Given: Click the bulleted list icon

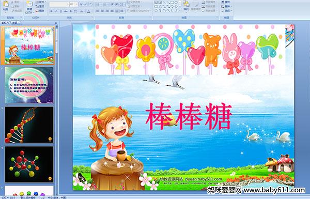Looking at the screenshot, I should click(99, 4).
